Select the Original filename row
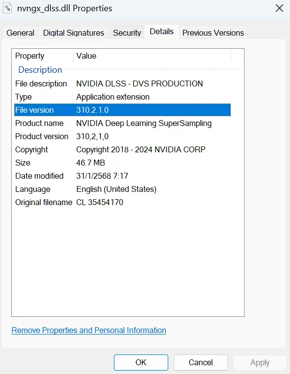The image size is (290, 374). (122, 202)
